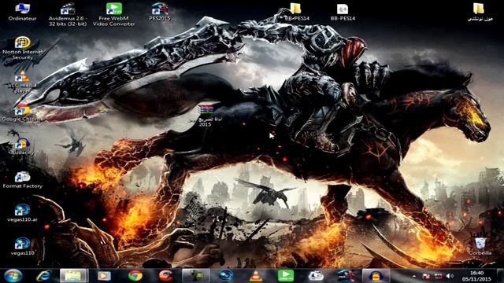Open the green Free WebM taskbar icon
This screenshot has width=504, height=283.
286,276
